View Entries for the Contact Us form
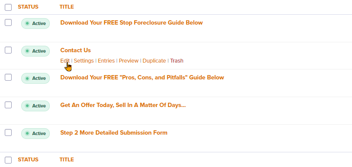 [x=106, y=61]
